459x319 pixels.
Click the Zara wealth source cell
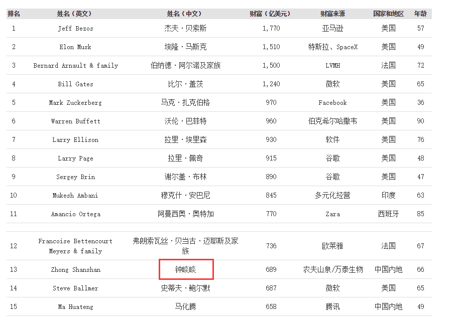tap(332, 214)
